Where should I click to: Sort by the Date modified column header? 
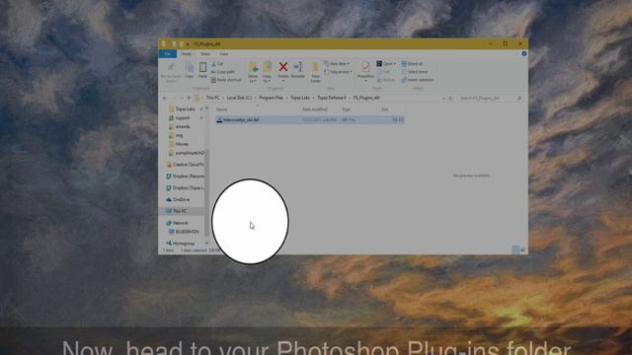coord(315,109)
